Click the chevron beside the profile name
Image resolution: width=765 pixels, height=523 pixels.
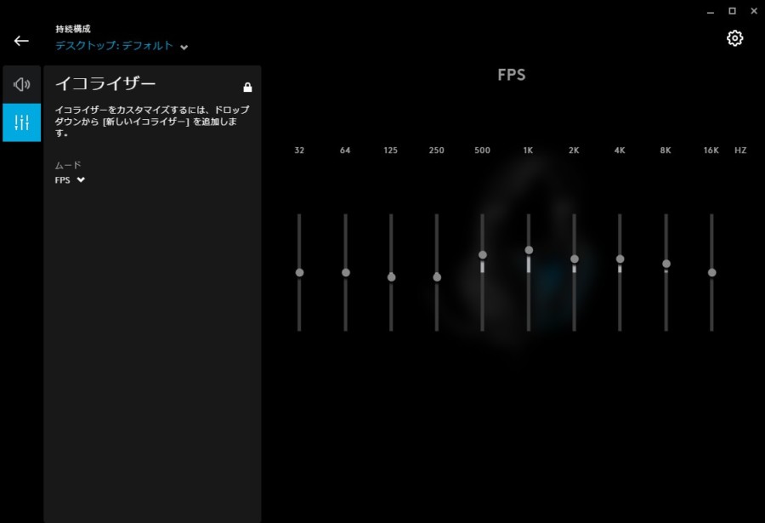pos(184,47)
